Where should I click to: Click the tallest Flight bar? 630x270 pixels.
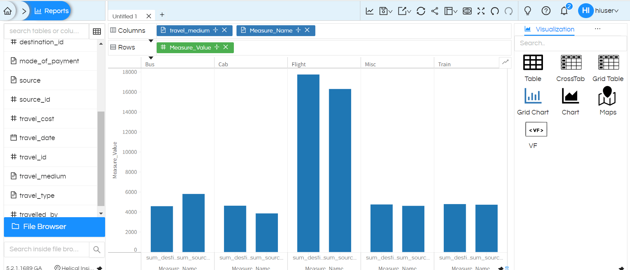coord(308,163)
